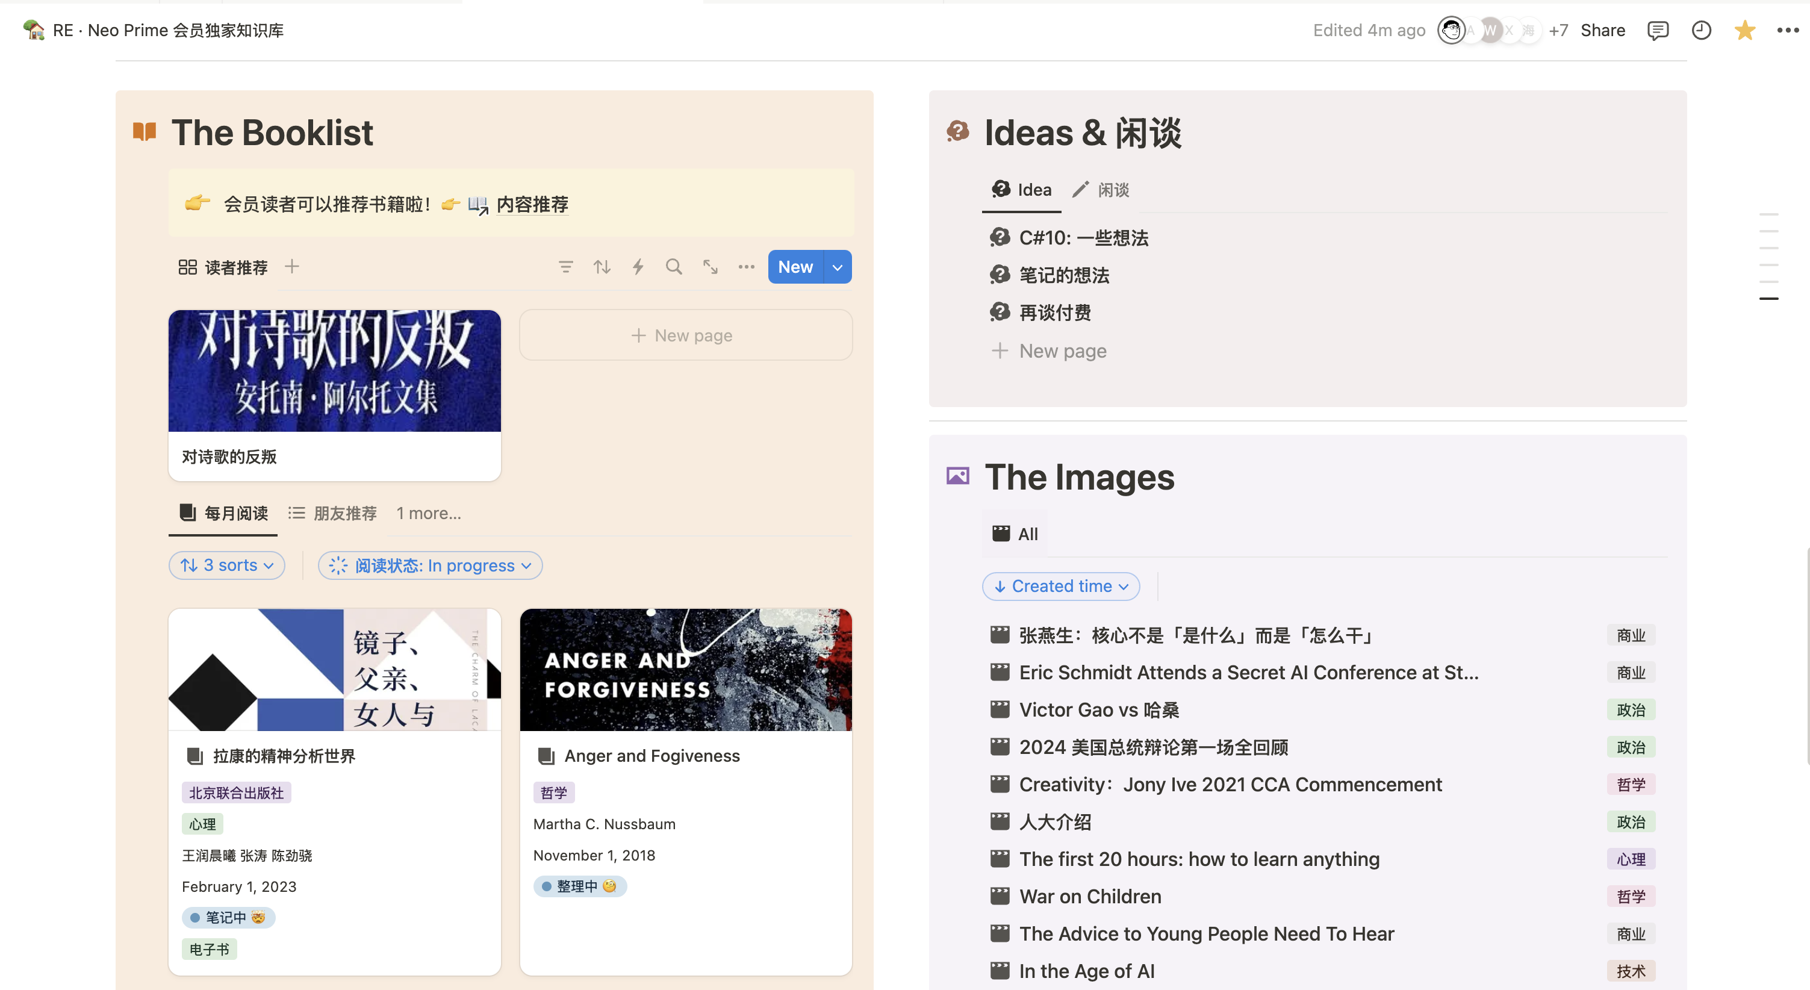Open database as full page icon

pos(711,267)
